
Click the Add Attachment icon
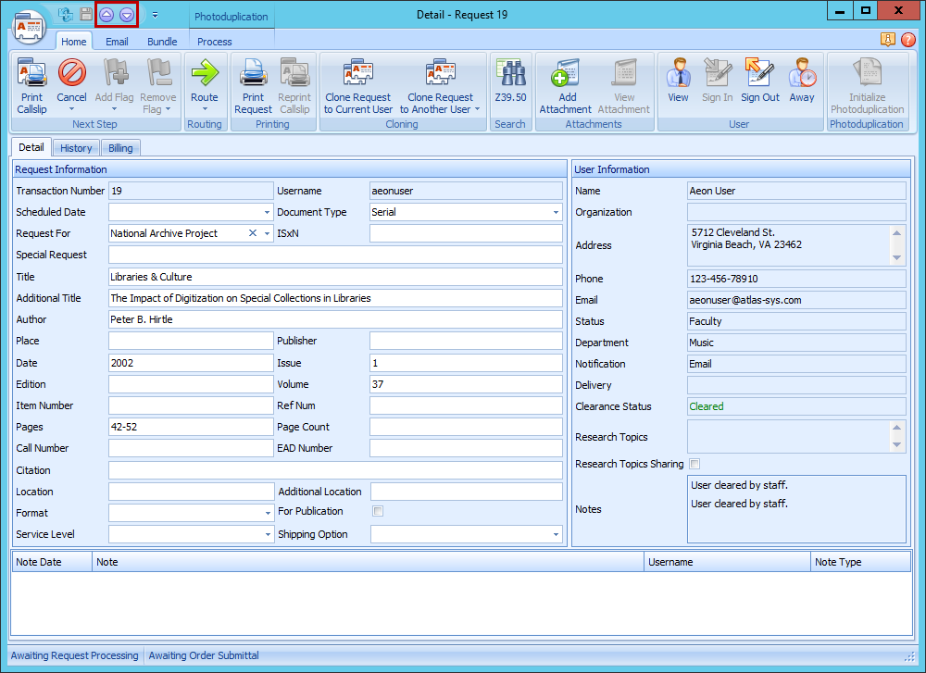click(x=565, y=74)
